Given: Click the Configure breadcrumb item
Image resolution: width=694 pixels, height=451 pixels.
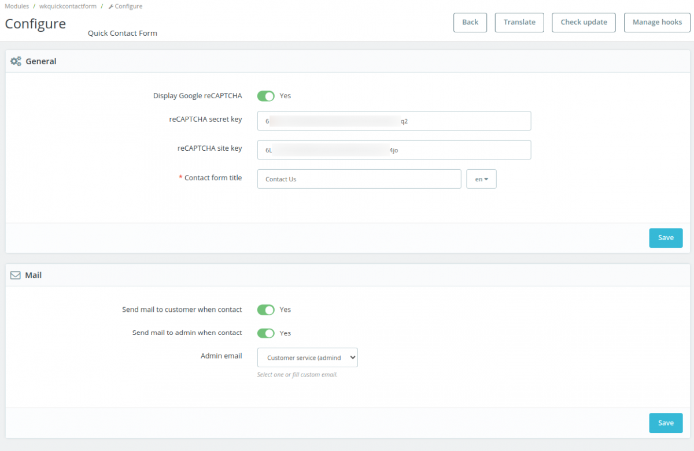Looking at the screenshot, I should tap(128, 6).
